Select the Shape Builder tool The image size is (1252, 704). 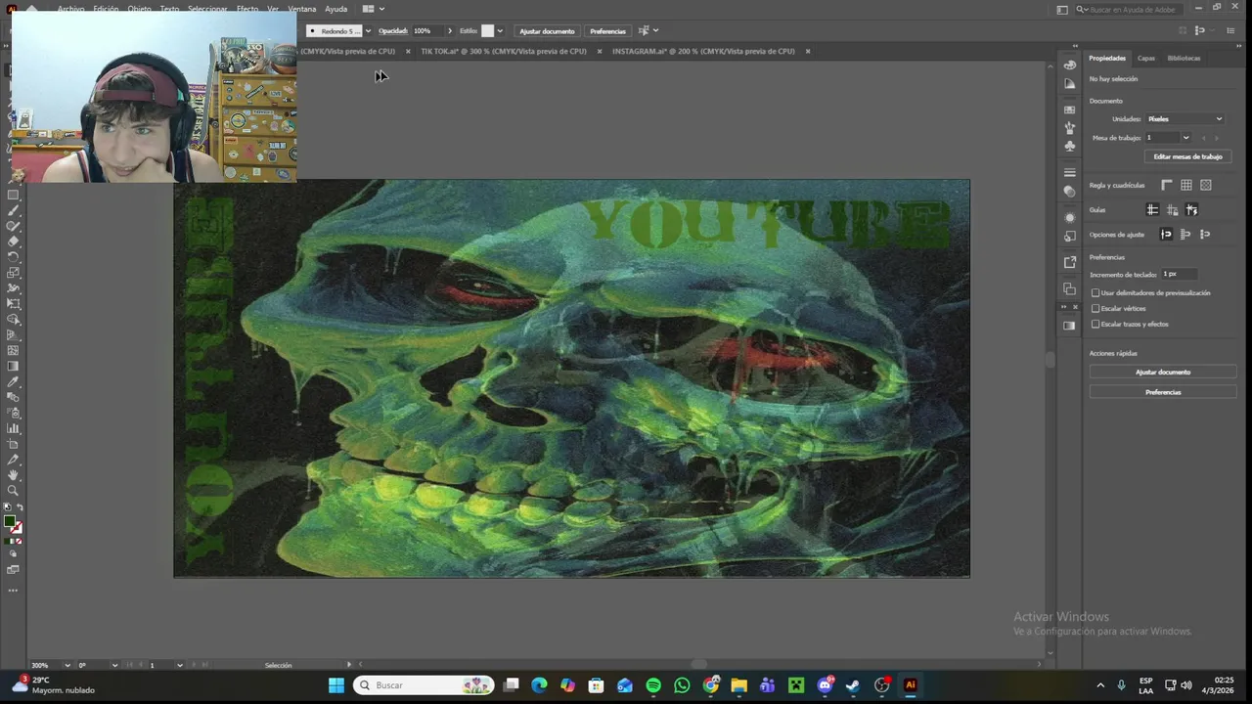(13, 320)
